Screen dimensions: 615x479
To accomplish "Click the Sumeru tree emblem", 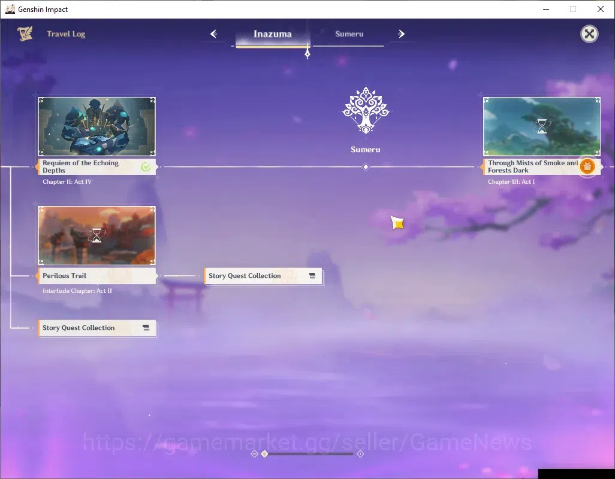I will coord(366,110).
